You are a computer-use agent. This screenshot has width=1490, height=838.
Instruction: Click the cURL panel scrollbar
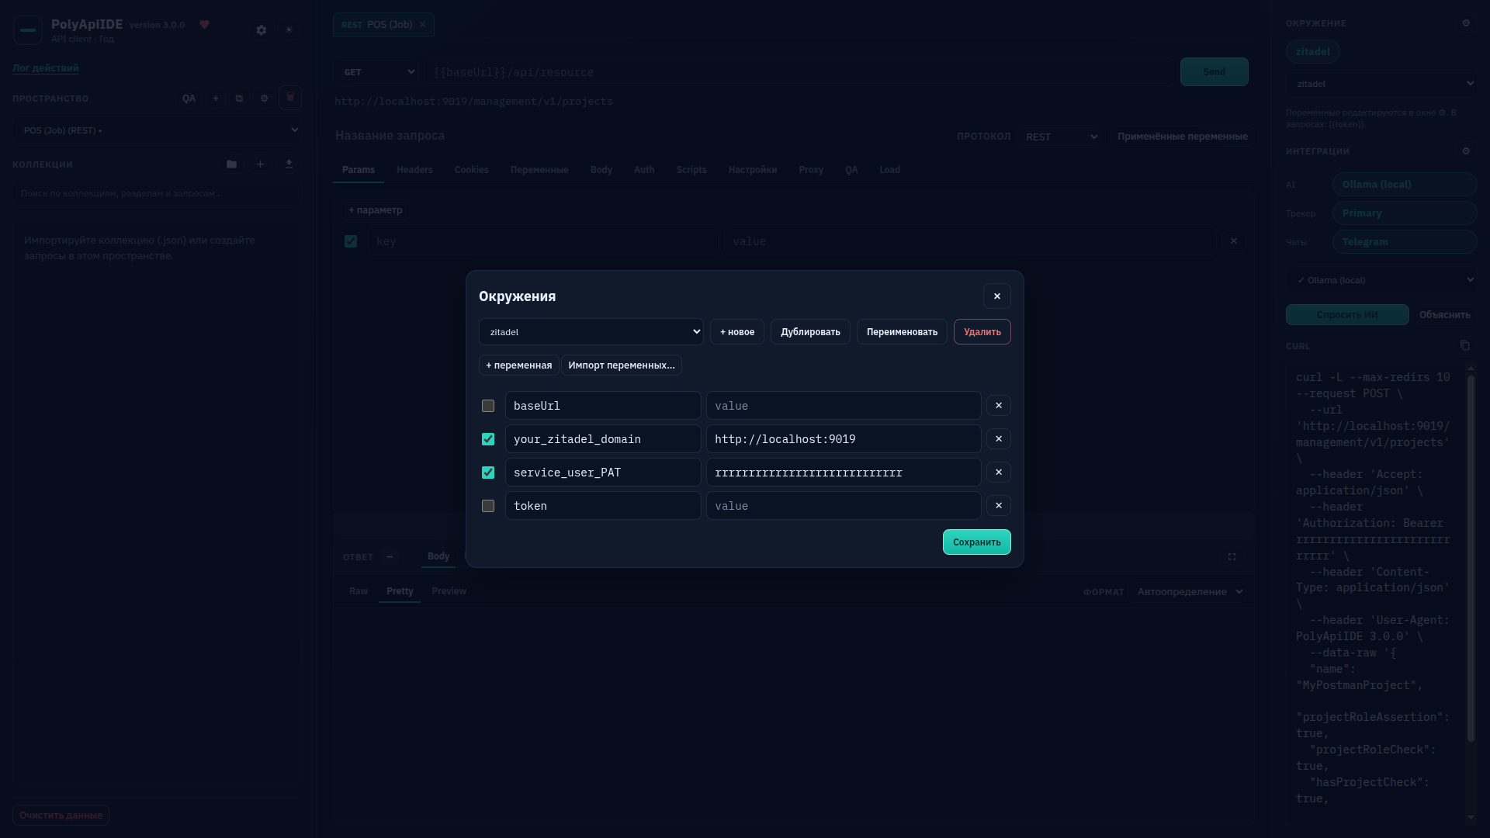pos(1470,559)
